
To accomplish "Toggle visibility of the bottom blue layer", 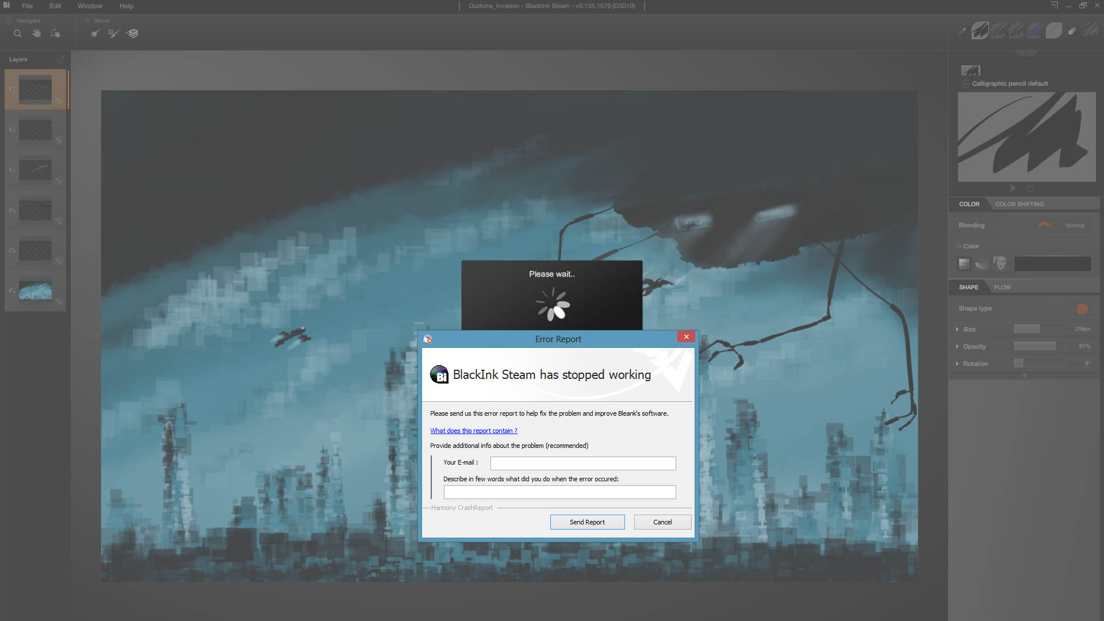I will click(12, 291).
